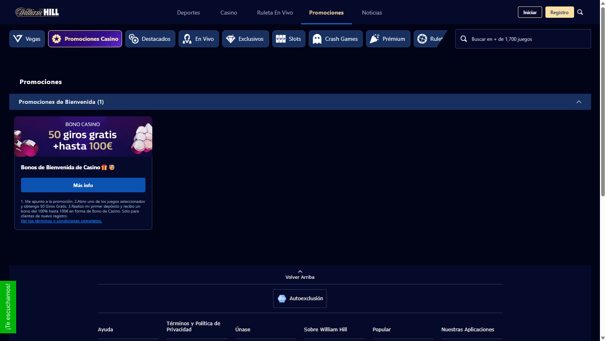Click Términos y Política de Privacidad heading
606x341 pixels.
194,326
